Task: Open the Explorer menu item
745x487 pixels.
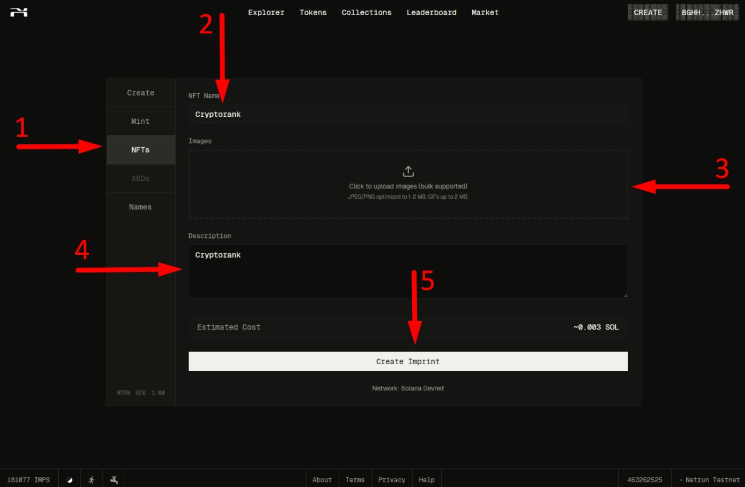Action: click(x=266, y=12)
